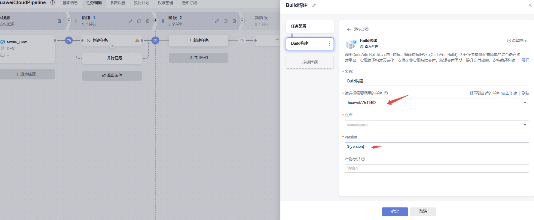The width and height of the screenshot is (534, 220).
Task: Switch to 权限管理 tab
Action: click(x=165, y=3)
